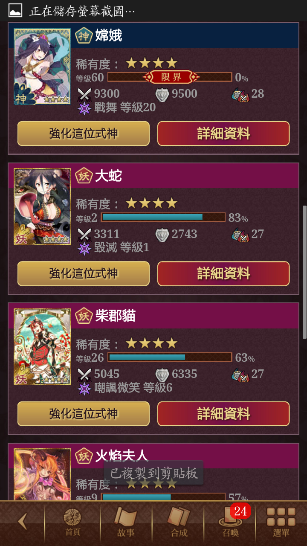Select 大蛇 character portrait thumbnail

[42, 206]
